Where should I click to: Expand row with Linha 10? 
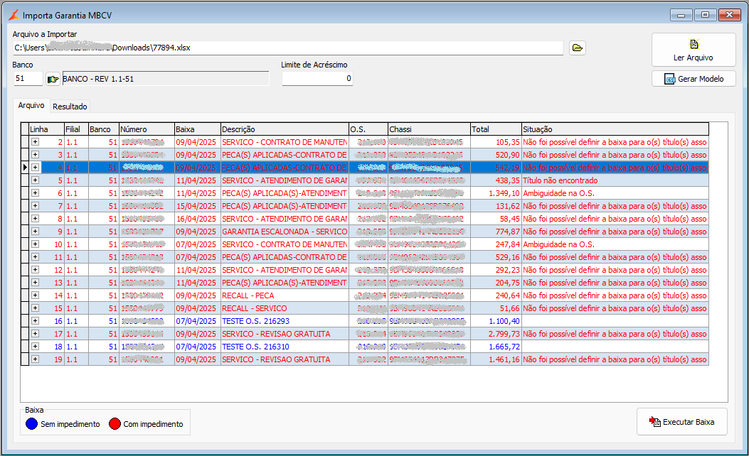pos(36,244)
